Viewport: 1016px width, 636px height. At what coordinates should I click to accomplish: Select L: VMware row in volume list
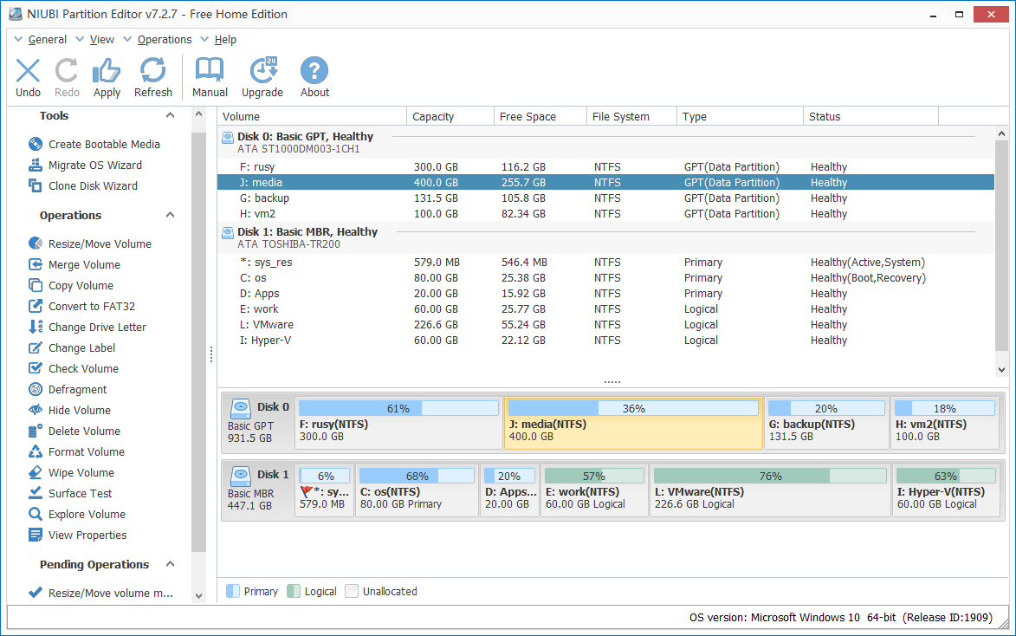click(267, 325)
